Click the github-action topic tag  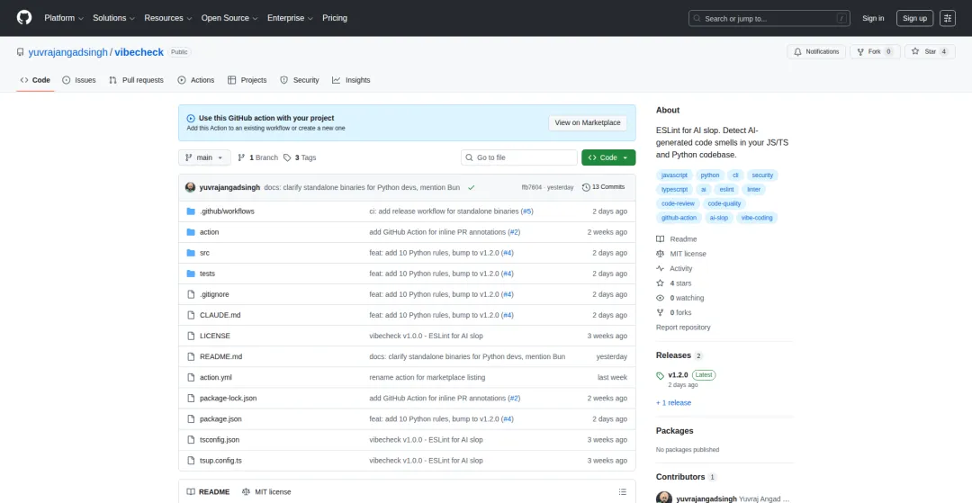[679, 218]
